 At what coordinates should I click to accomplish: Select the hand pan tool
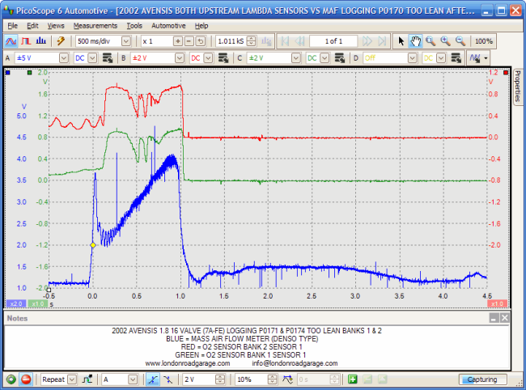click(416, 40)
